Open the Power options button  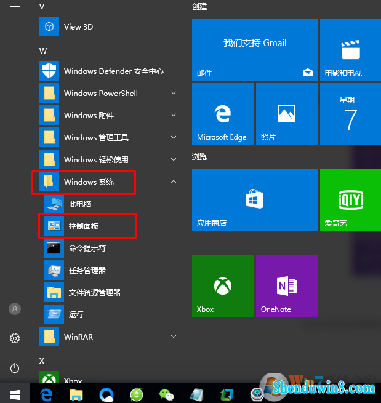click(15, 368)
